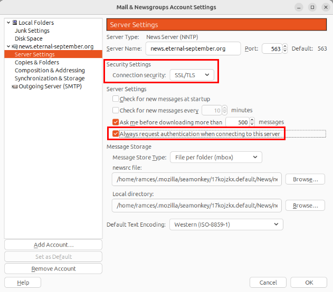Click the news.eternal-september.org newsgroup icon

point(15,46)
